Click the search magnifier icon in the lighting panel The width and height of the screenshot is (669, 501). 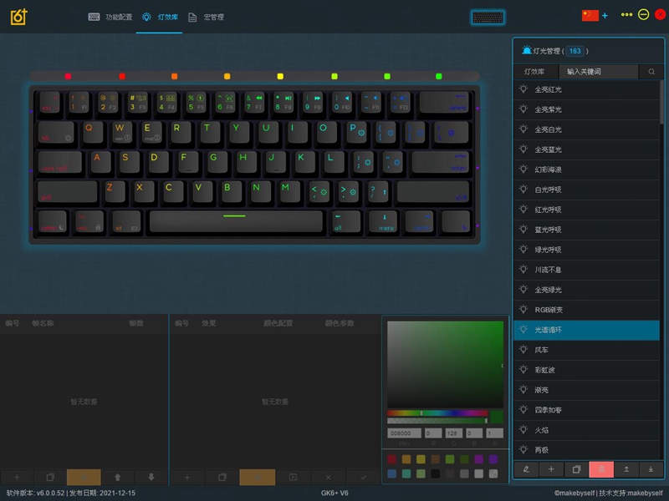[x=651, y=73]
